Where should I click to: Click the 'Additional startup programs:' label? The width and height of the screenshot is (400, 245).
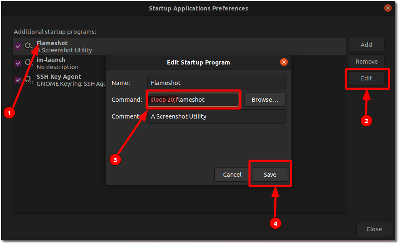[55, 32]
